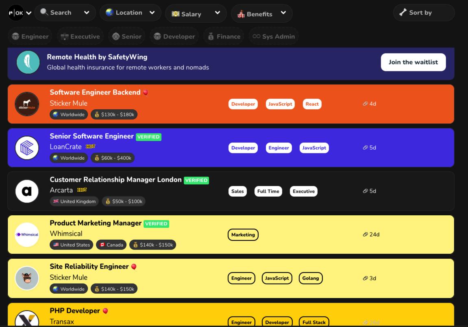
Task: Open the Senior Software Engineer job title
Action: 91,136
